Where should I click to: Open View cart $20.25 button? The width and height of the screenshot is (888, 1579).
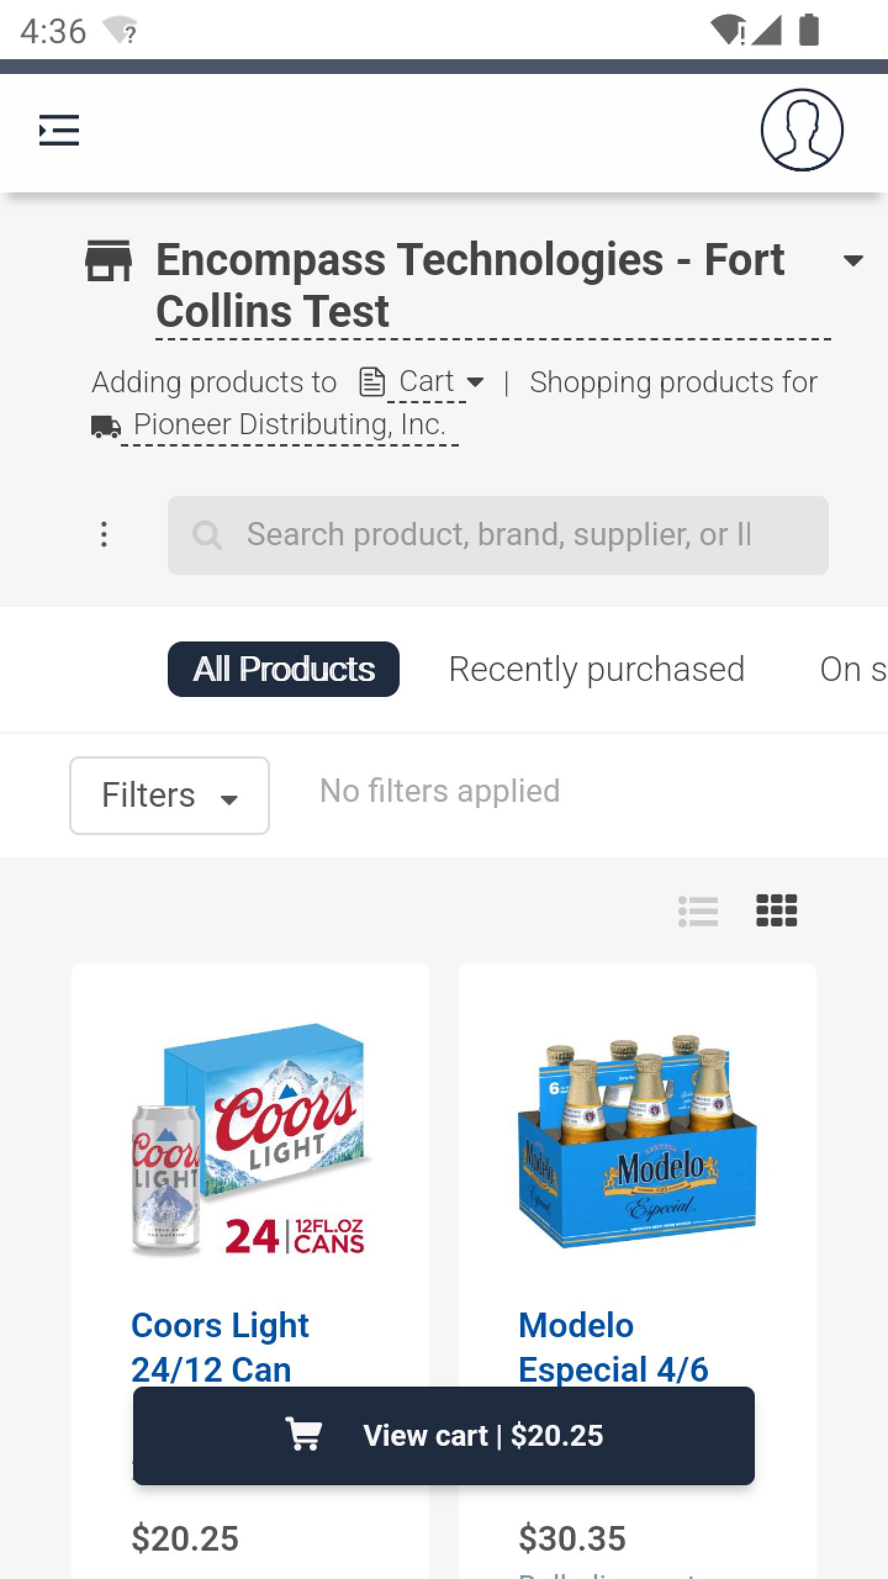coord(444,1435)
